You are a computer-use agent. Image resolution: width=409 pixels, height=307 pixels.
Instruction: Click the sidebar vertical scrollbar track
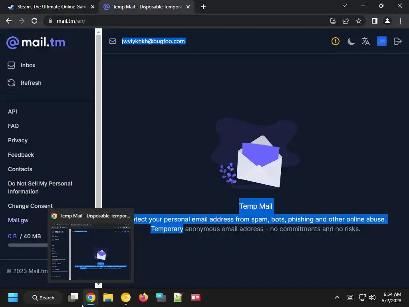tap(98, 122)
